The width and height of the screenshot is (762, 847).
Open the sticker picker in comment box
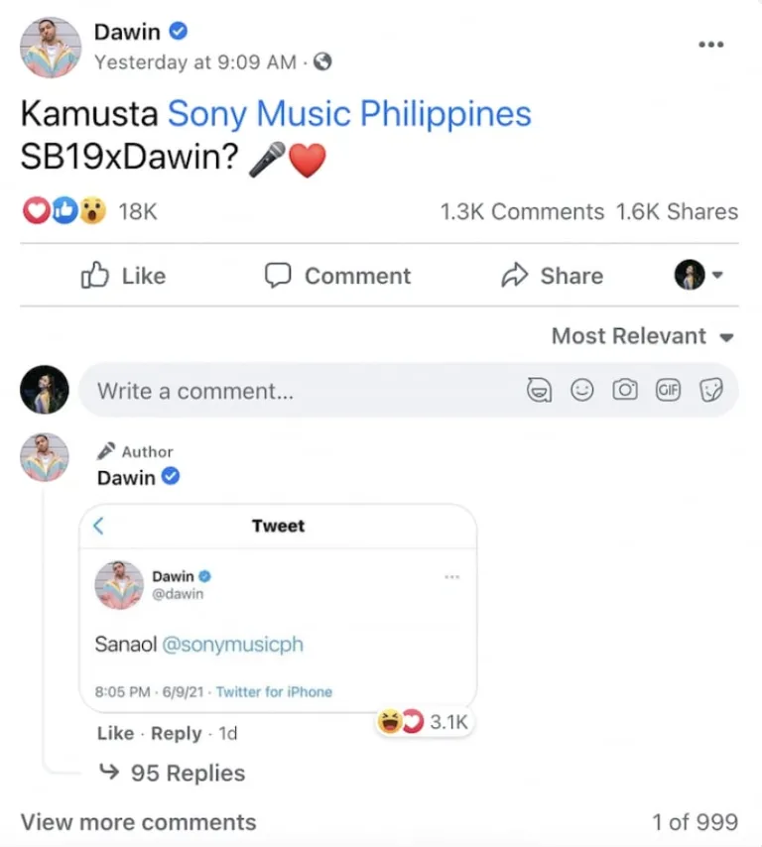pyautogui.click(x=711, y=391)
